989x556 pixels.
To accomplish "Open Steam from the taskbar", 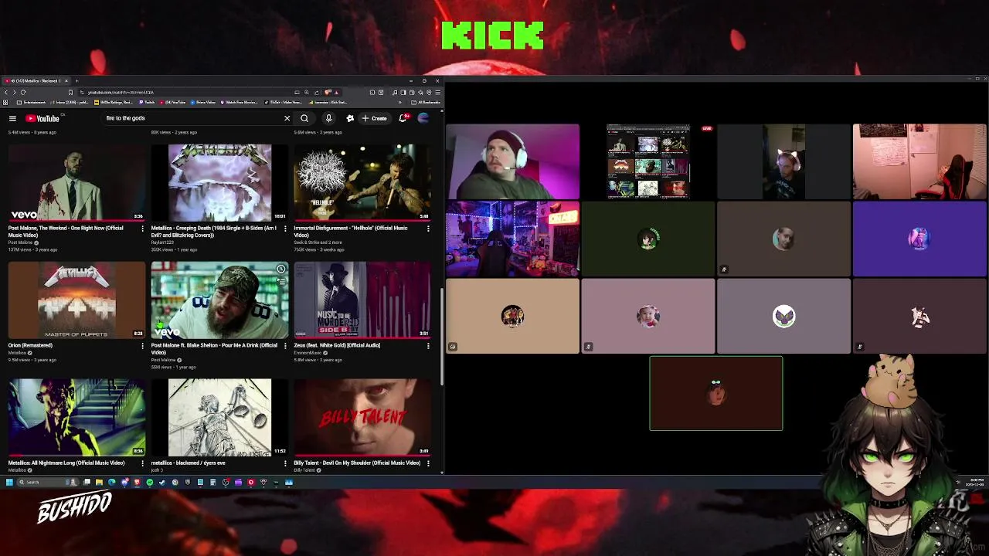I will click(x=162, y=482).
